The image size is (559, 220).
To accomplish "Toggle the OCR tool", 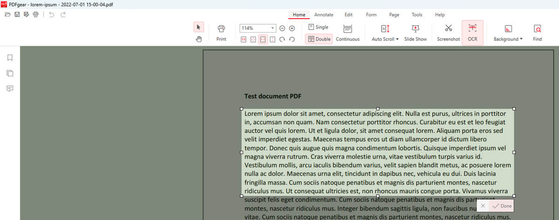I will click(472, 33).
